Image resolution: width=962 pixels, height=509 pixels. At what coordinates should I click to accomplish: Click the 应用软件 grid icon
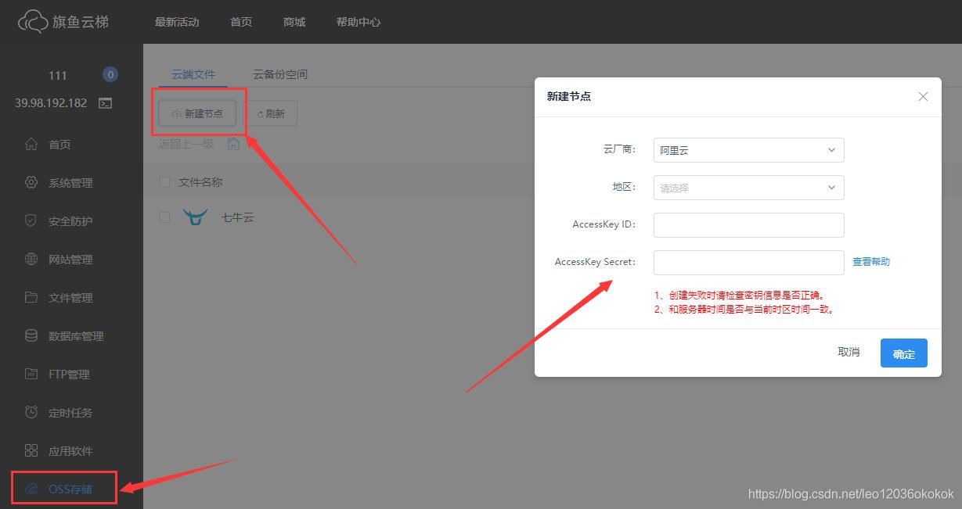click(x=31, y=450)
